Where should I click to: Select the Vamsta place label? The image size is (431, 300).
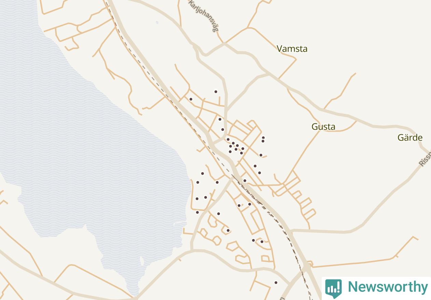[x=292, y=49]
